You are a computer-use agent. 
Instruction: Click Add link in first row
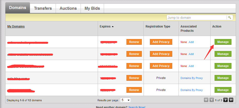click(191, 42)
